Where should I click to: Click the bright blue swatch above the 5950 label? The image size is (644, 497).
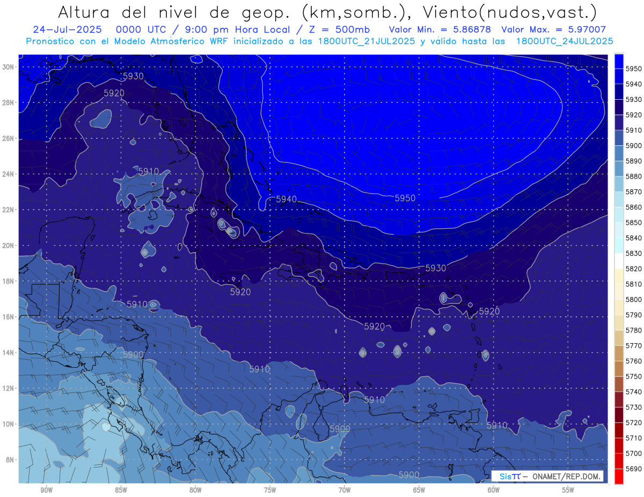tap(619, 61)
